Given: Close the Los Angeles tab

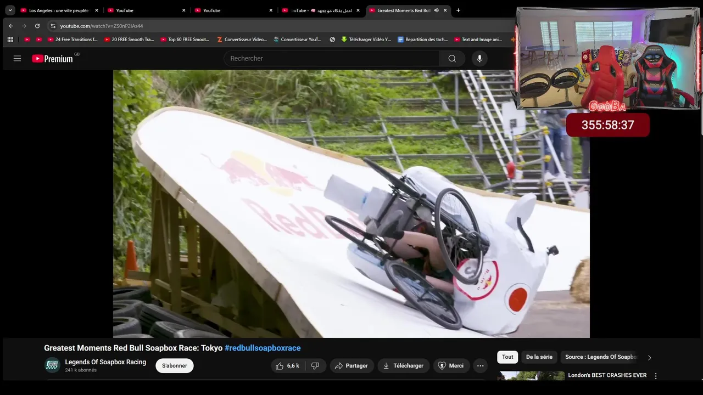Looking at the screenshot, I should [96, 10].
